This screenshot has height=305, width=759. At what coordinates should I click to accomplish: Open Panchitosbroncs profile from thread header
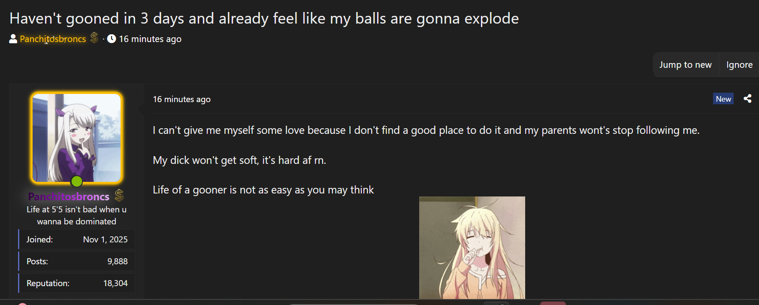53,39
